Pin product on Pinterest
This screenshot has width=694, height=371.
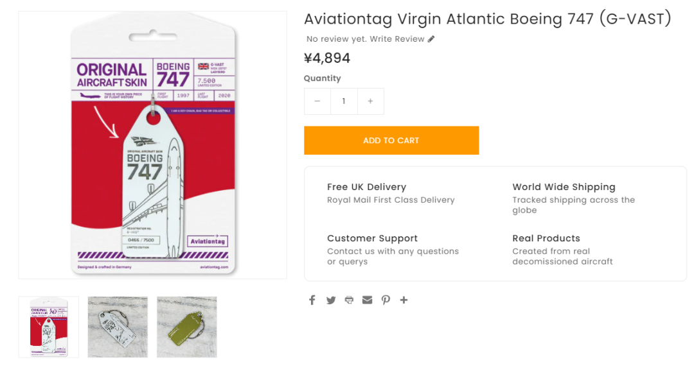click(386, 300)
